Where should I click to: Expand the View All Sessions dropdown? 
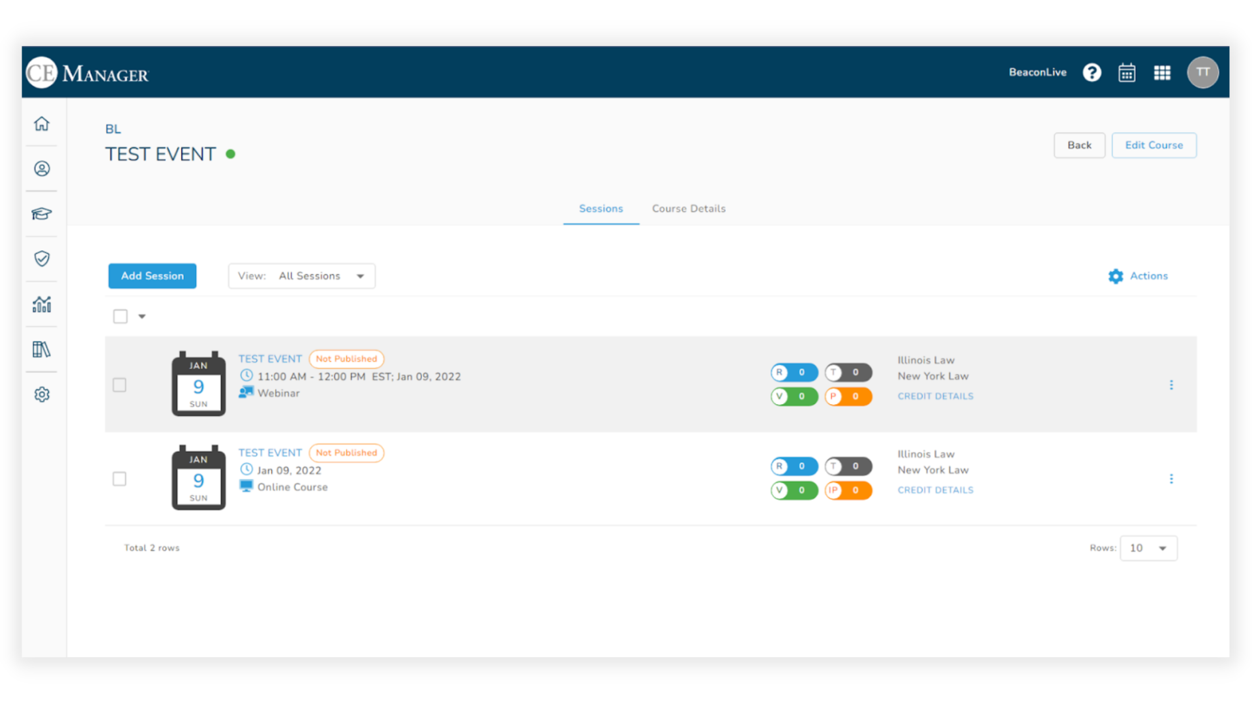click(x=361, y=276)
